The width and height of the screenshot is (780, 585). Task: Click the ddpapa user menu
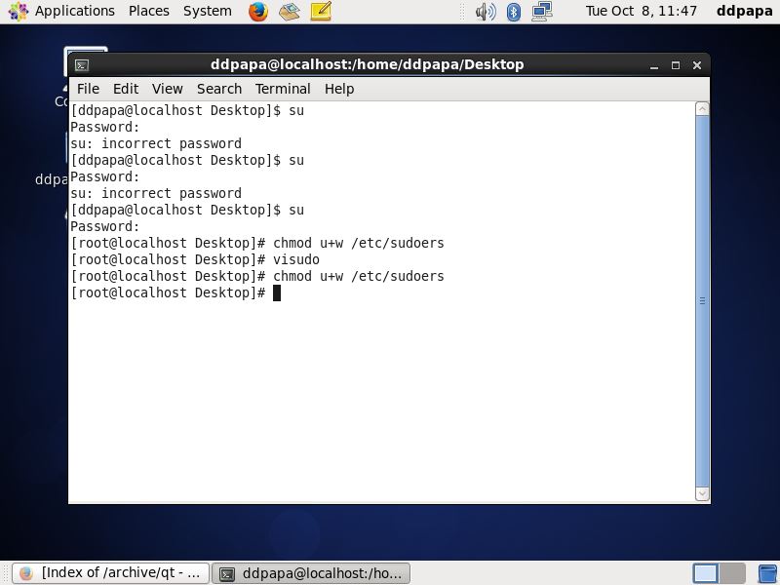(744, 11)
